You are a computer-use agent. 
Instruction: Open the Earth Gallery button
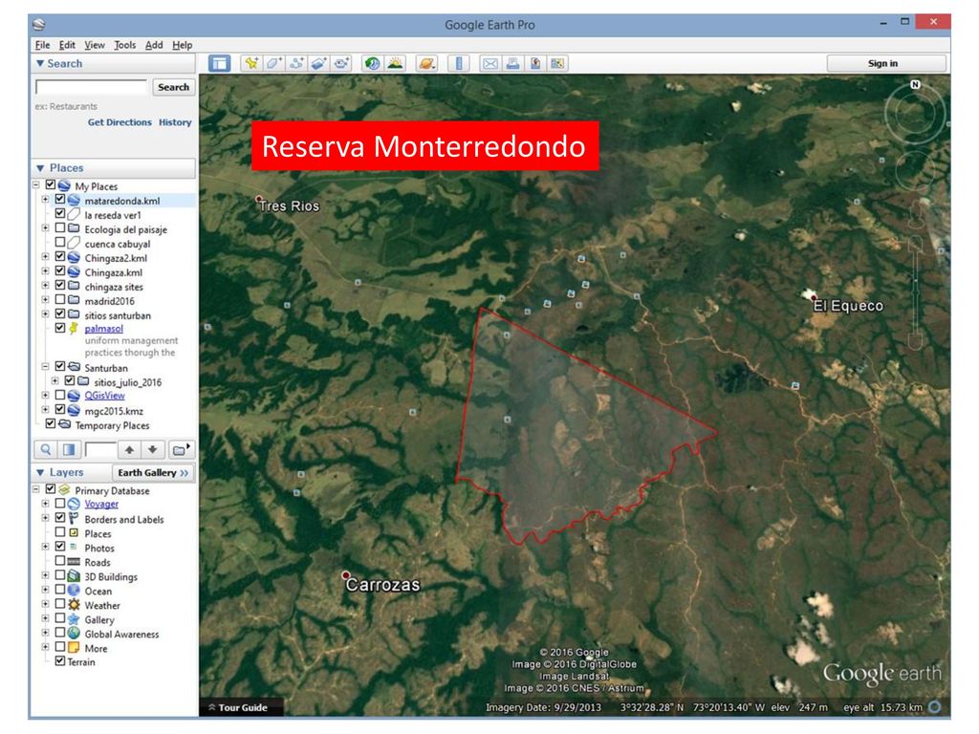(153, 472)
